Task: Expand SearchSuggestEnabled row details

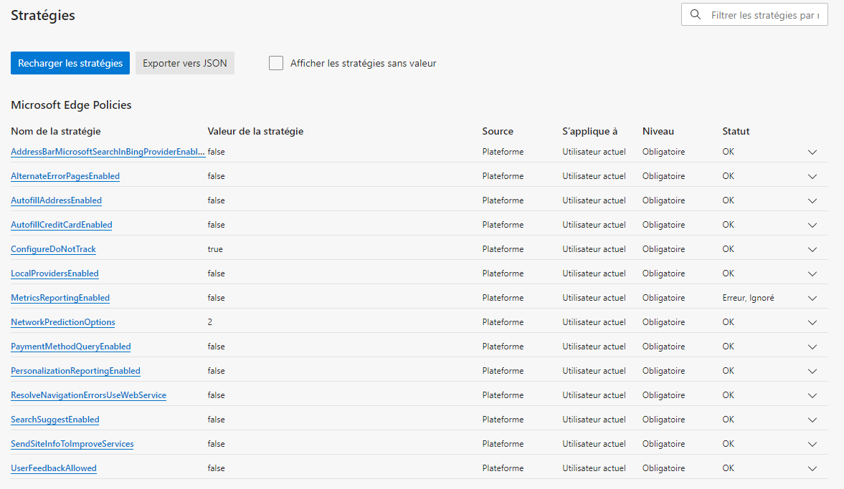Action: (x=812, y=420)
